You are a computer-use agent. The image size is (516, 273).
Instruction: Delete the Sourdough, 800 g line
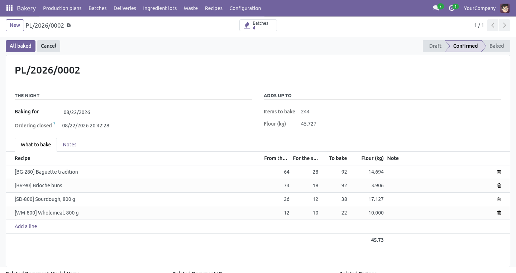(499, 199)
